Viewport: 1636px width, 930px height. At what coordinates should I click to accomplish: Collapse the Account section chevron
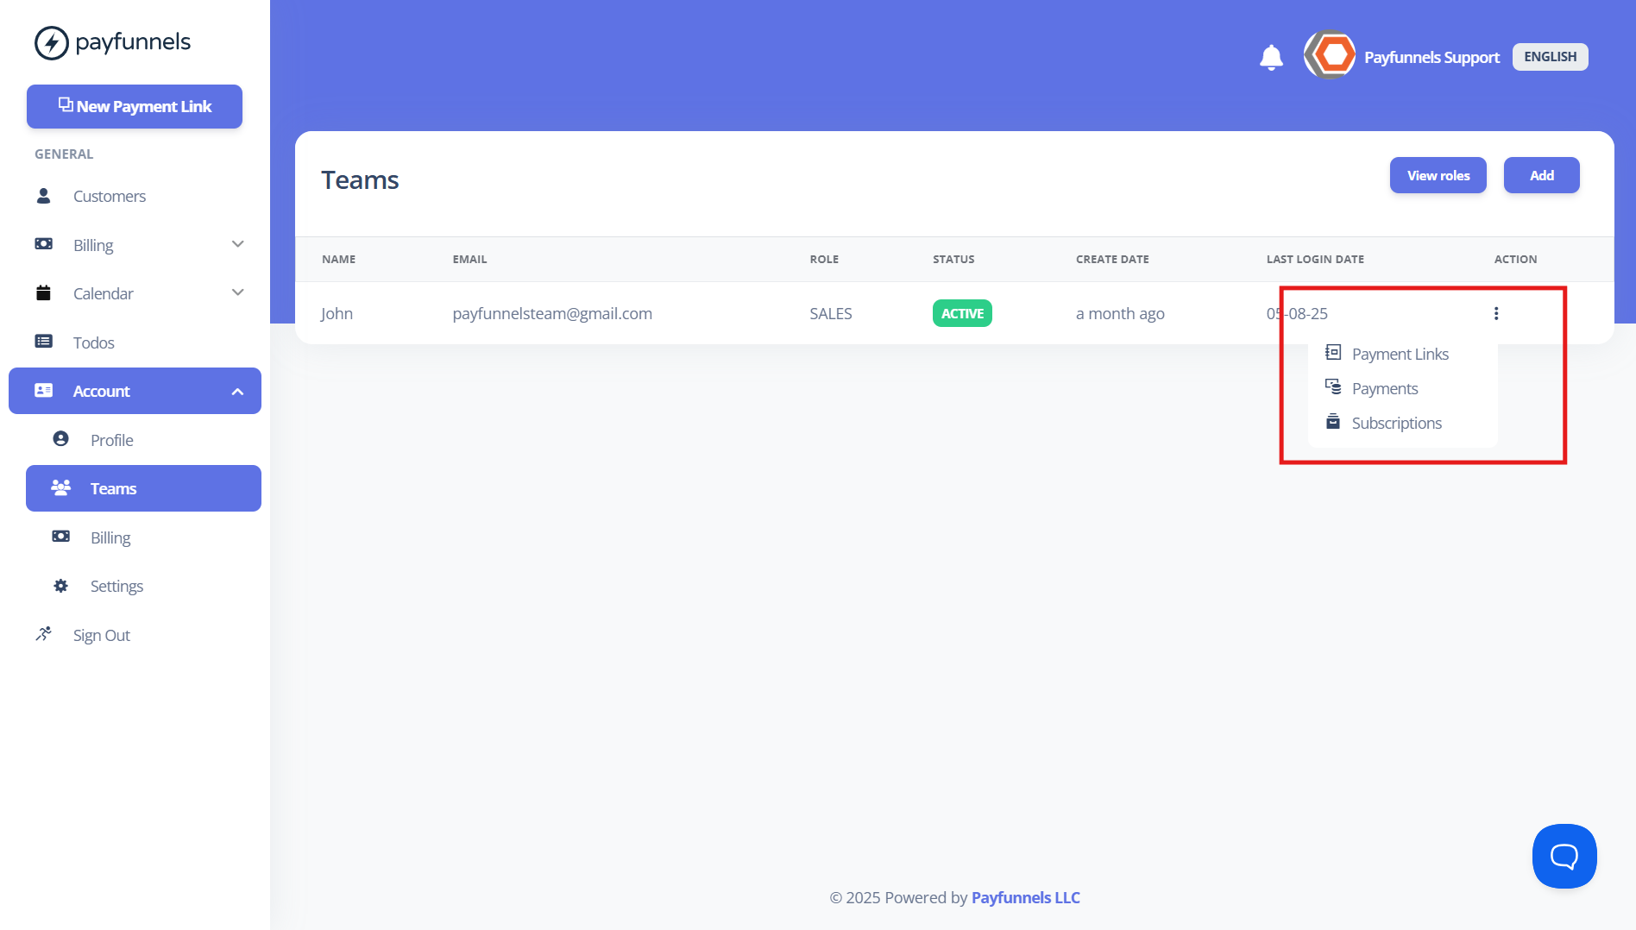238,392
